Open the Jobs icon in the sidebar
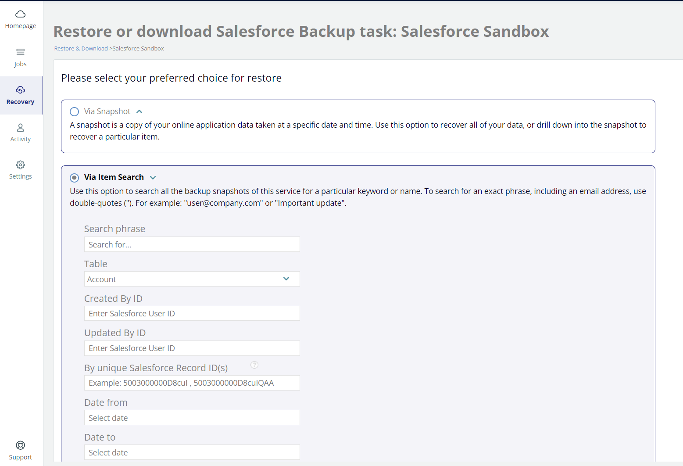Image resolution: width=683 pixels, height=466 pixels. (20, 52)
